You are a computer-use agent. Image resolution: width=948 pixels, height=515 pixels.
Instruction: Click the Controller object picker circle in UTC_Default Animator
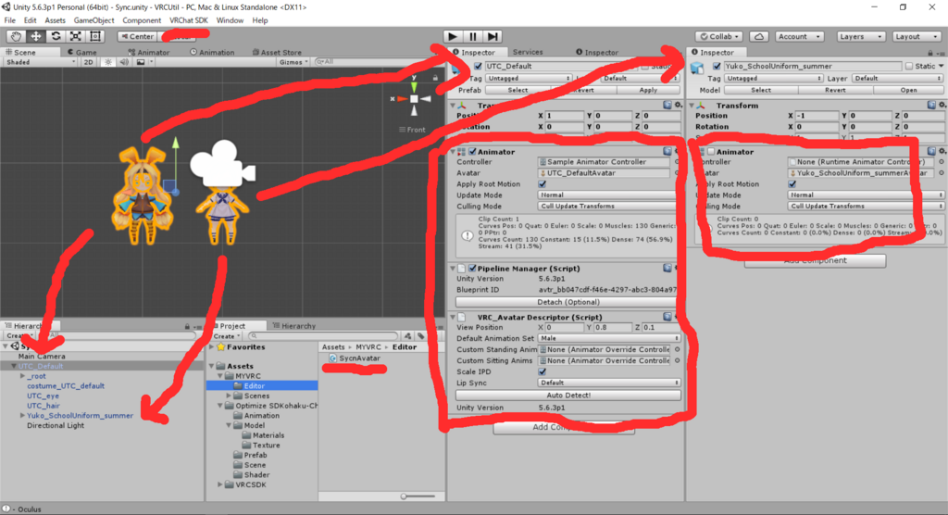click(x=677, y=162)
